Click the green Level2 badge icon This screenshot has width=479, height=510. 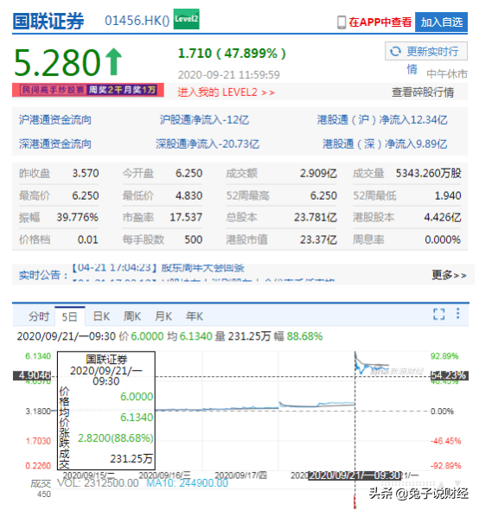[x=186, y=19]
